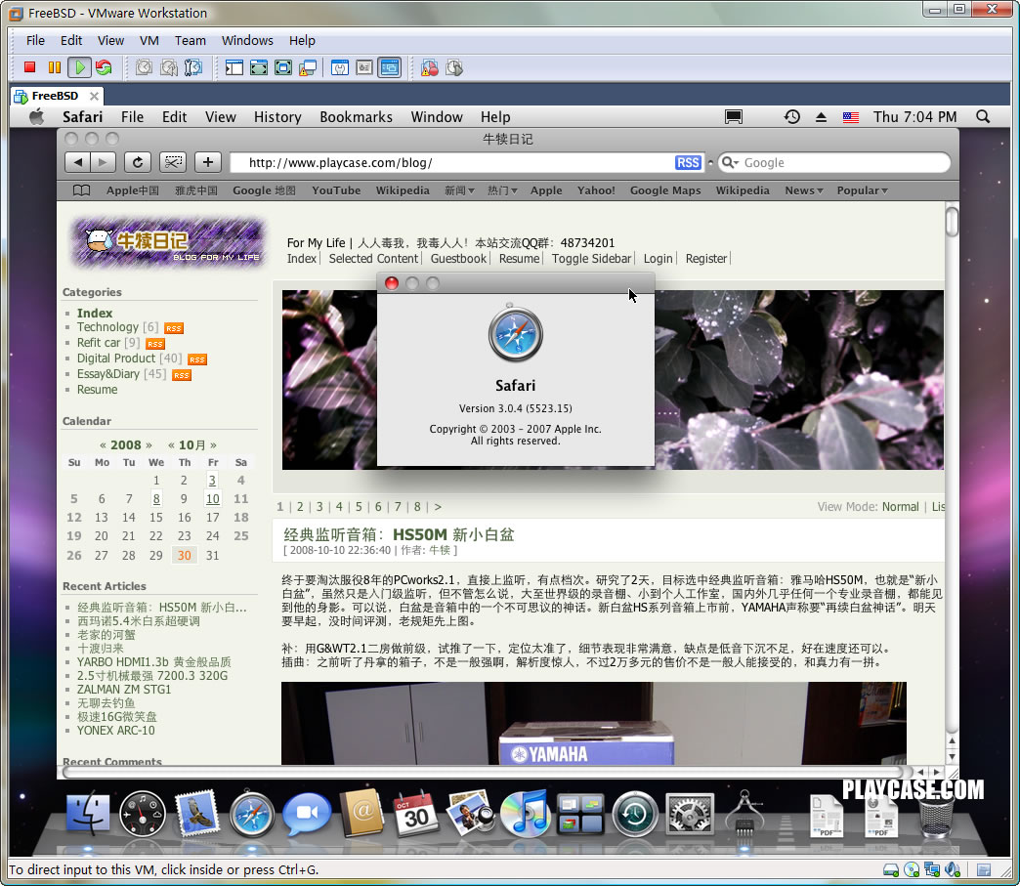Click the eject icon in the menu bar

(x=821, y=117)
